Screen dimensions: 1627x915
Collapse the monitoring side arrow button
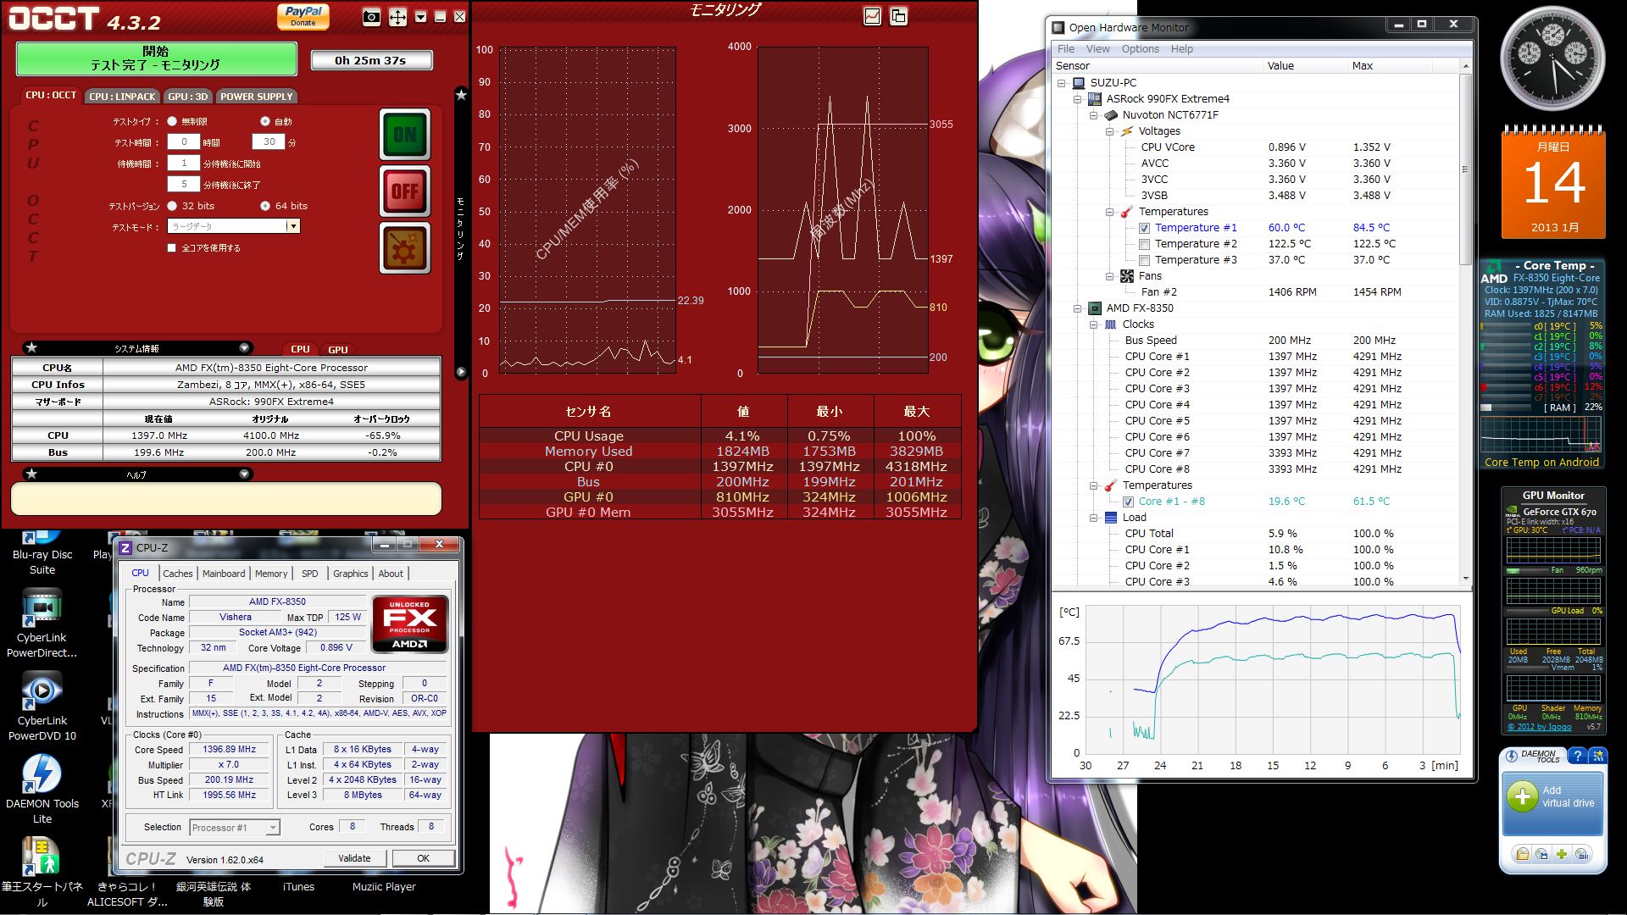point(461,372)
